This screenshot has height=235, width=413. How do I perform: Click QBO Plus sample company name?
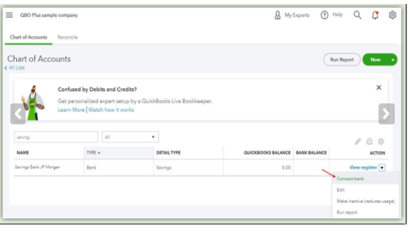[49, 15]
